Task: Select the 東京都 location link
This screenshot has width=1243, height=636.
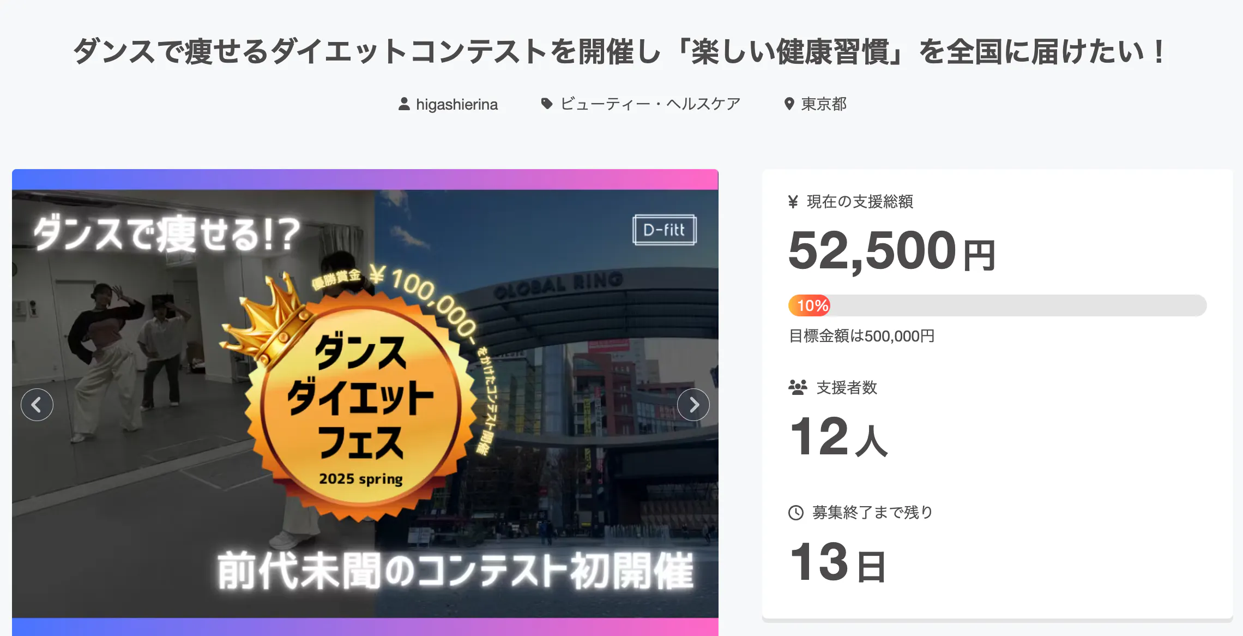Action: point(823,104)
